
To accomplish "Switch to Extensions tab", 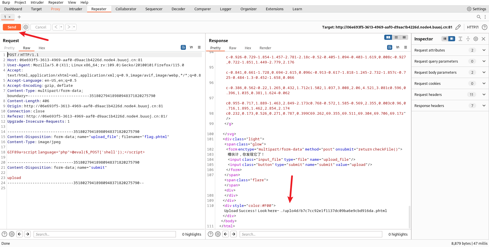I will (x=275, y=9).
